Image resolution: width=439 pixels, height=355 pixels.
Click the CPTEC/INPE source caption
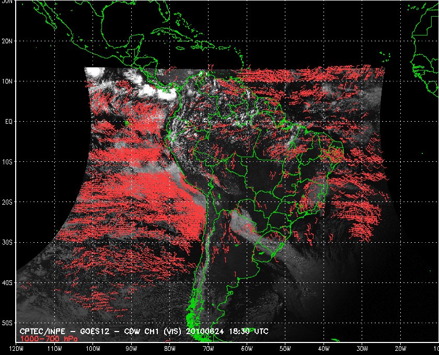point(42,332)
